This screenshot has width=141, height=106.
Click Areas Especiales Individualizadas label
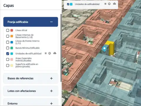[23, 59]
